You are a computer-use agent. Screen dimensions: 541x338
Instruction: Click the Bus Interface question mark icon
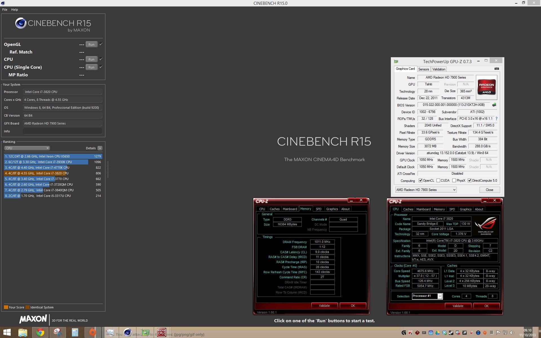[x=496, y=119]
